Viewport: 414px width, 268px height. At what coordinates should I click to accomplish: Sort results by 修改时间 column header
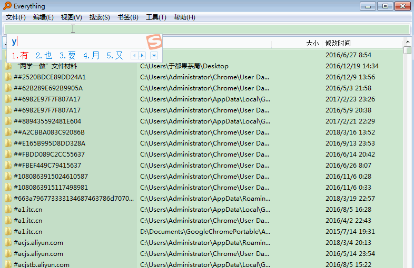click(x=338, y=43)
